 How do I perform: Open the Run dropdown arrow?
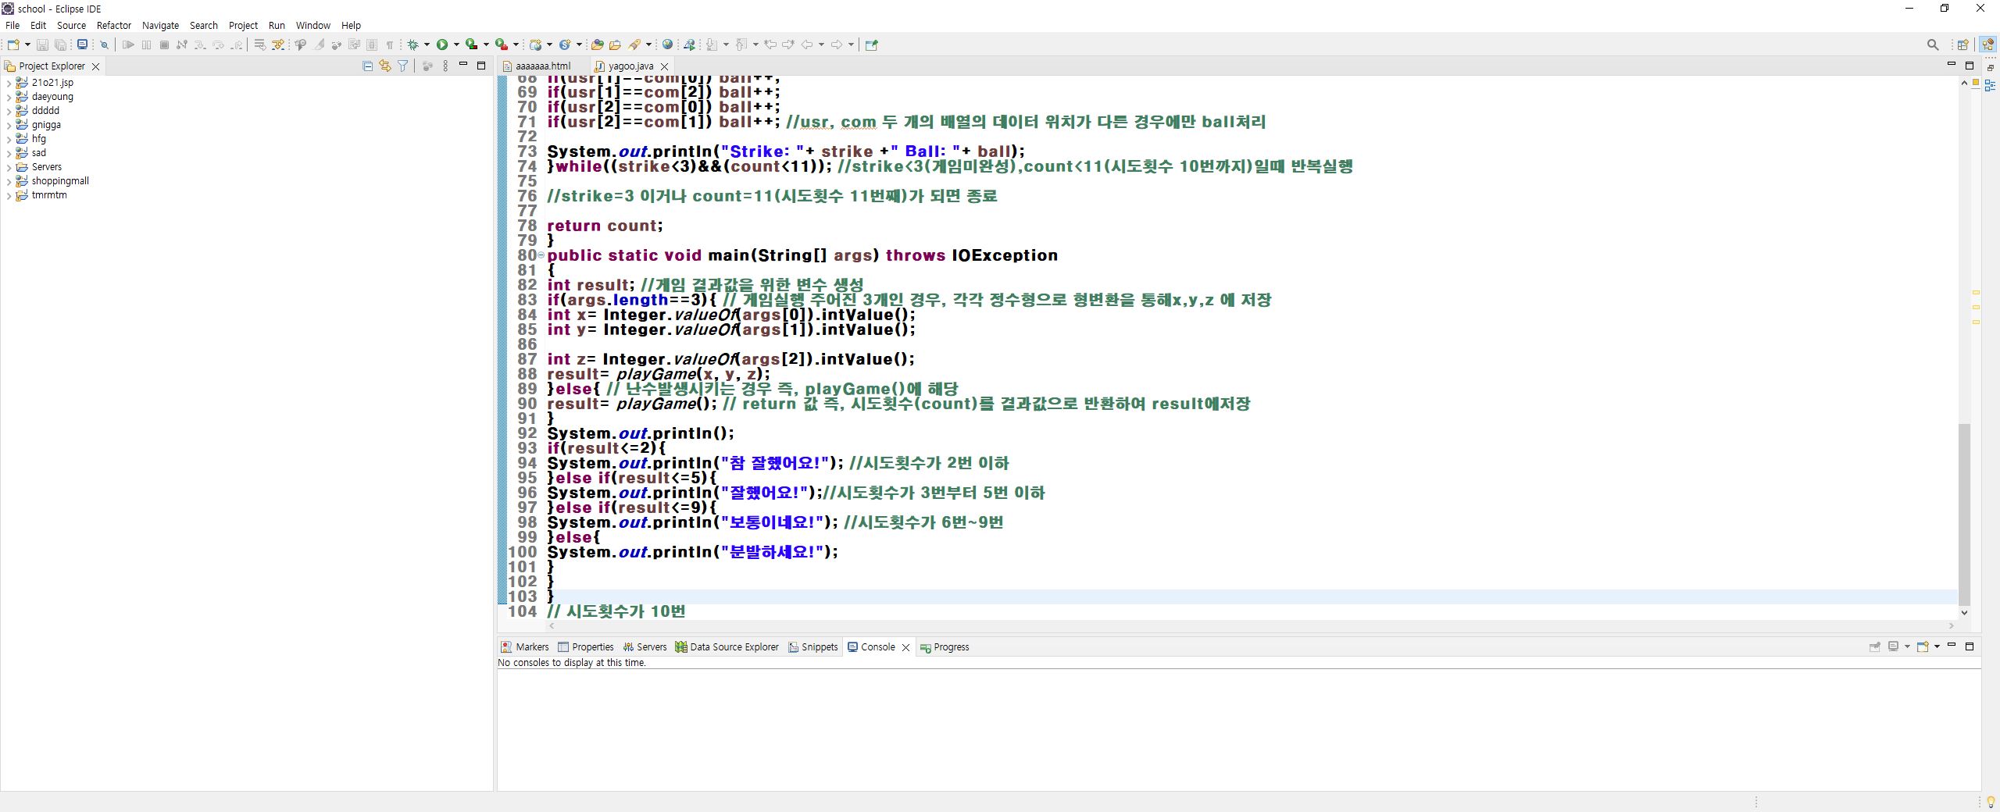tap(457, 45)
